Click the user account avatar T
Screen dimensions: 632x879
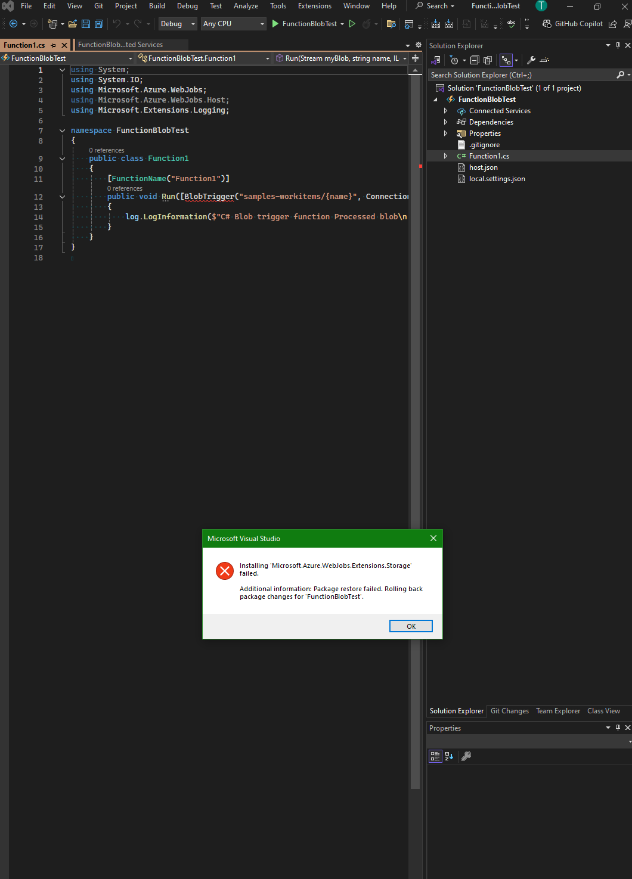(541, 6)
